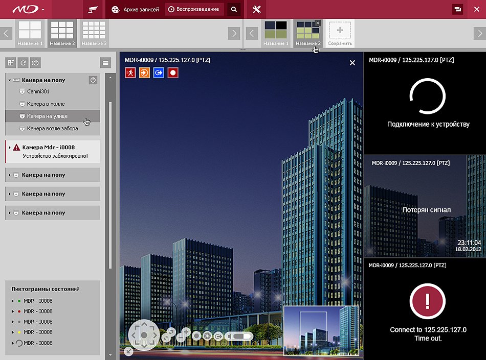This screenshot has height=360, width=486.
Task: Expand the Камера Mdr - i0008 entry
Action: pyautogui.click(x=10, y=148)
